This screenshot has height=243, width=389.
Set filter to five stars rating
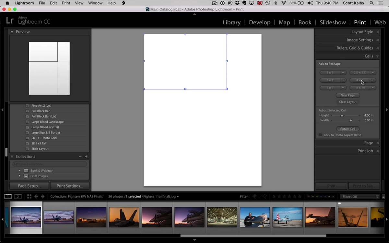coord(300,196)
